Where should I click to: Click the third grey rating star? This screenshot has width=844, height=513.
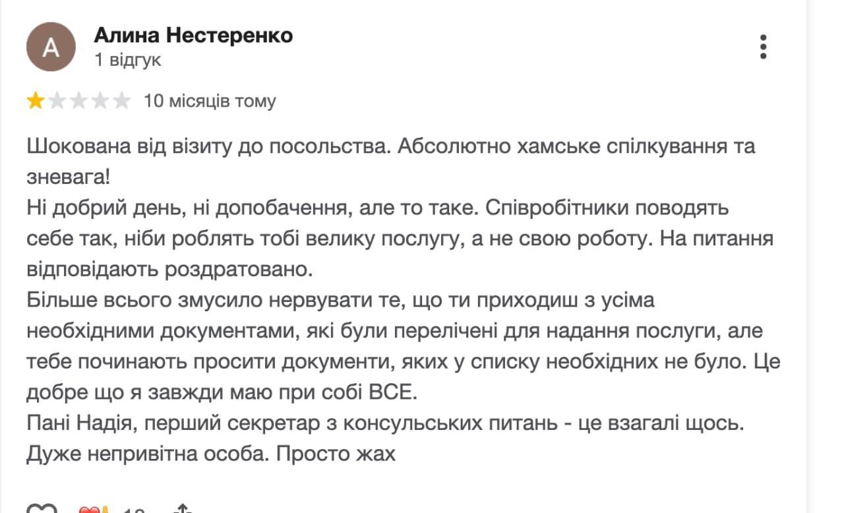pyautogui.click(x=79, y=101)
